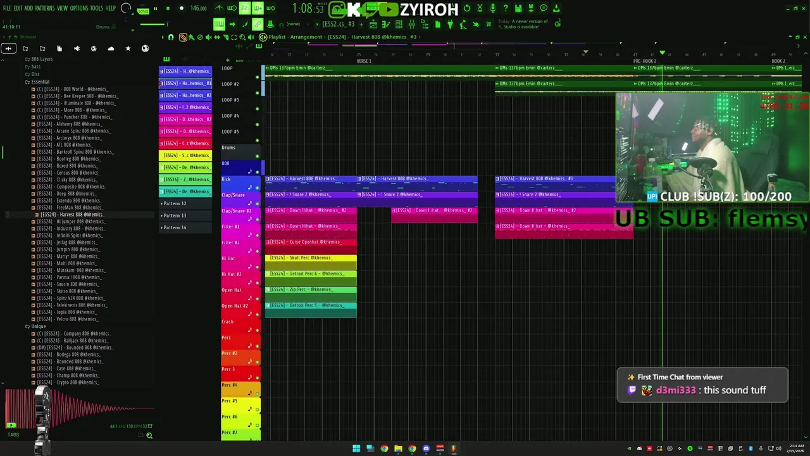810x456 pixels.
Task: Click the browser favorites star icon
Action: (128, 48)
